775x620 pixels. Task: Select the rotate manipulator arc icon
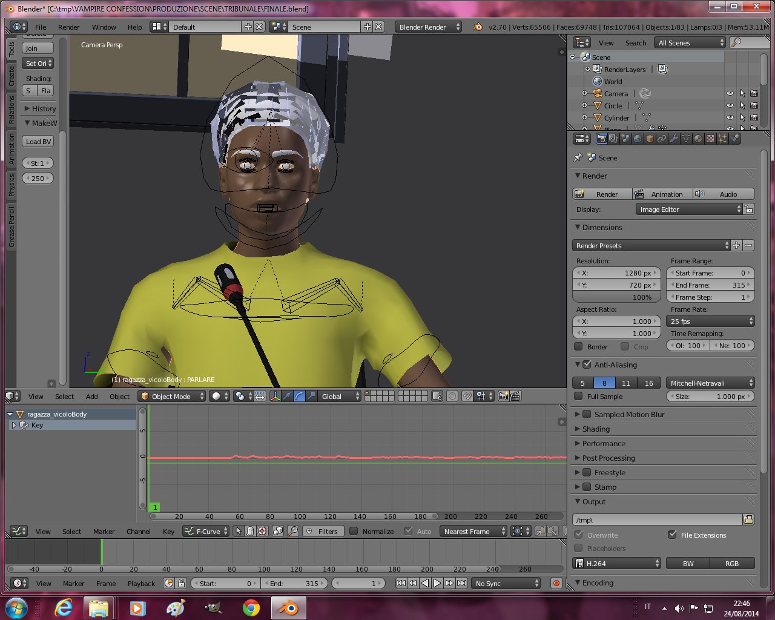click(299, 396)
